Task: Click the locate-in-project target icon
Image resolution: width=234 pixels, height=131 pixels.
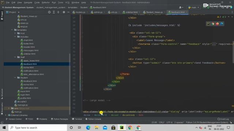Action: click(49, 12)
